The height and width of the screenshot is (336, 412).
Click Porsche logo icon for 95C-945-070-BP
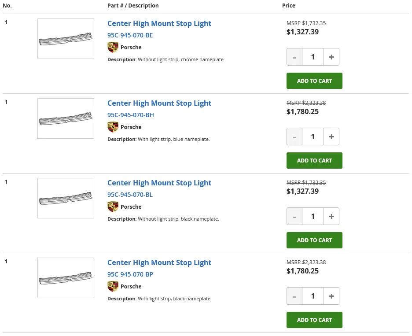click(x=113, y=287)
